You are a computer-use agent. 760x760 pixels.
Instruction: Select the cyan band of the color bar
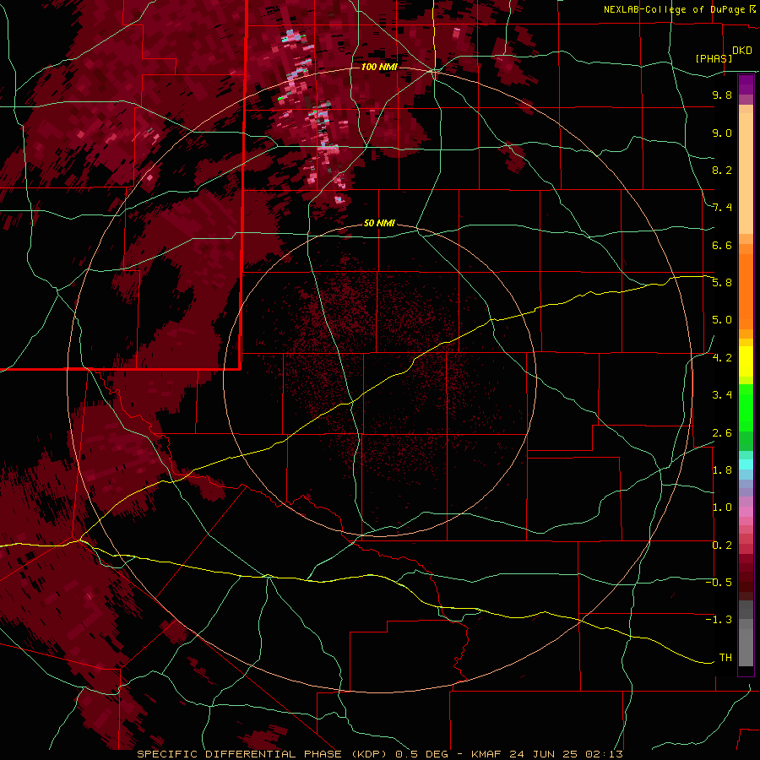(746, 464)
